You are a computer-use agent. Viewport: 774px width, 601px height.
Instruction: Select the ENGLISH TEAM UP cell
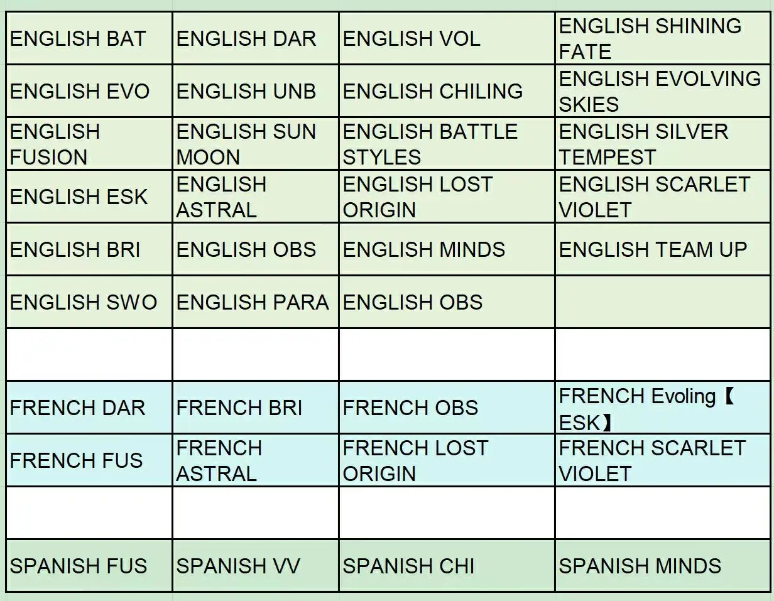[662, 249]
